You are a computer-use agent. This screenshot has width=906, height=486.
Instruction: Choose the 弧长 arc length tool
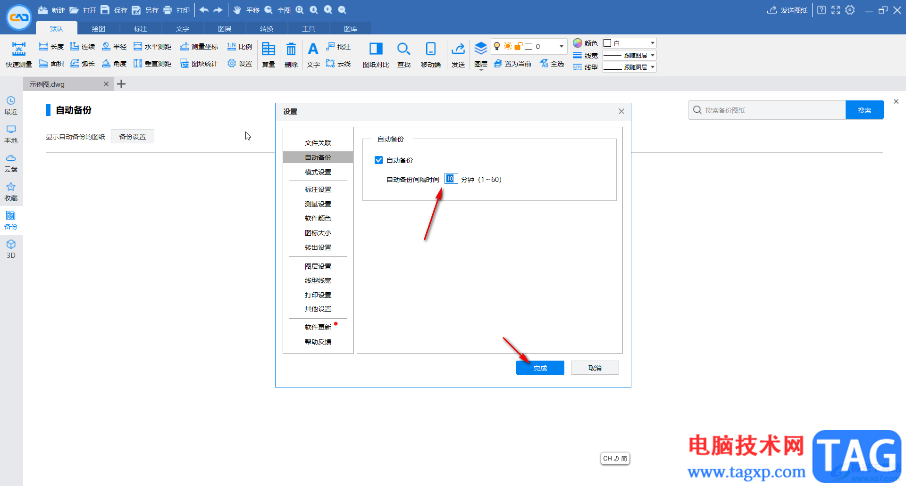[x=83, y=64]
